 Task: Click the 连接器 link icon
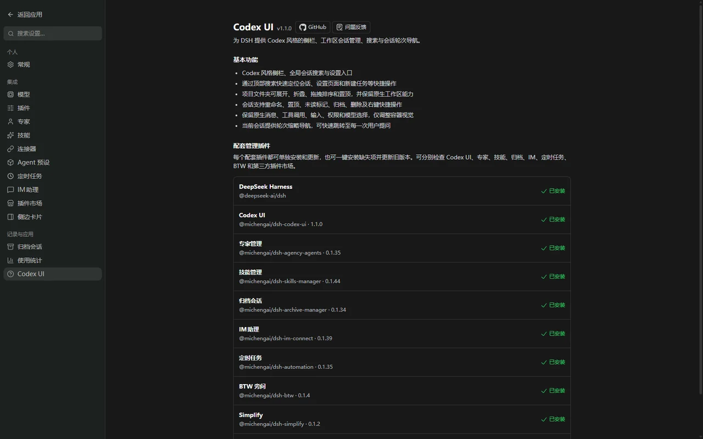(x=10, y=149)
